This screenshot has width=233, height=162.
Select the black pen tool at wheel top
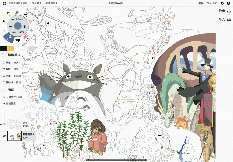pyautogui.click(x=26, y=14)
